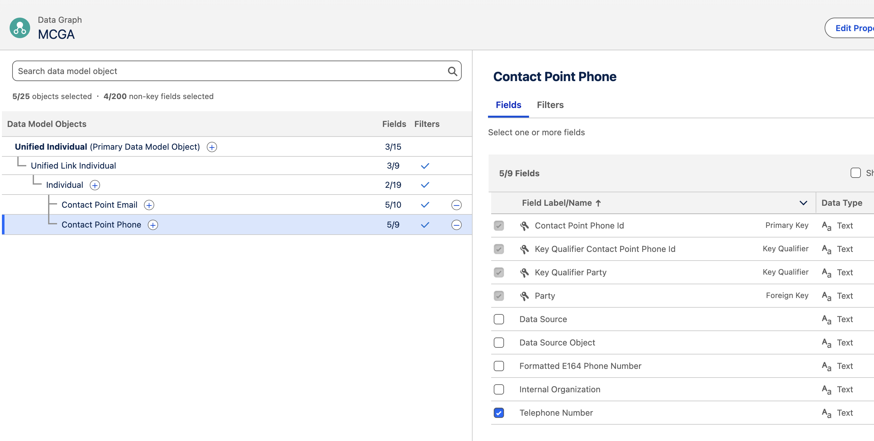Click key icon next to Party field
Screen dimensions: 874x441
(x=525, y=295)
